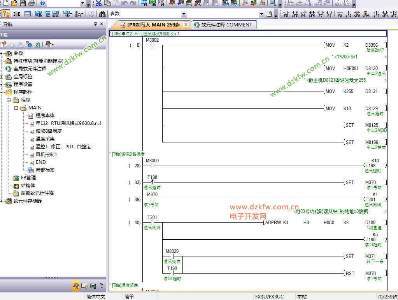
Task: Insert horizontal line with F9 tool
Action: (x=340, y=14)
